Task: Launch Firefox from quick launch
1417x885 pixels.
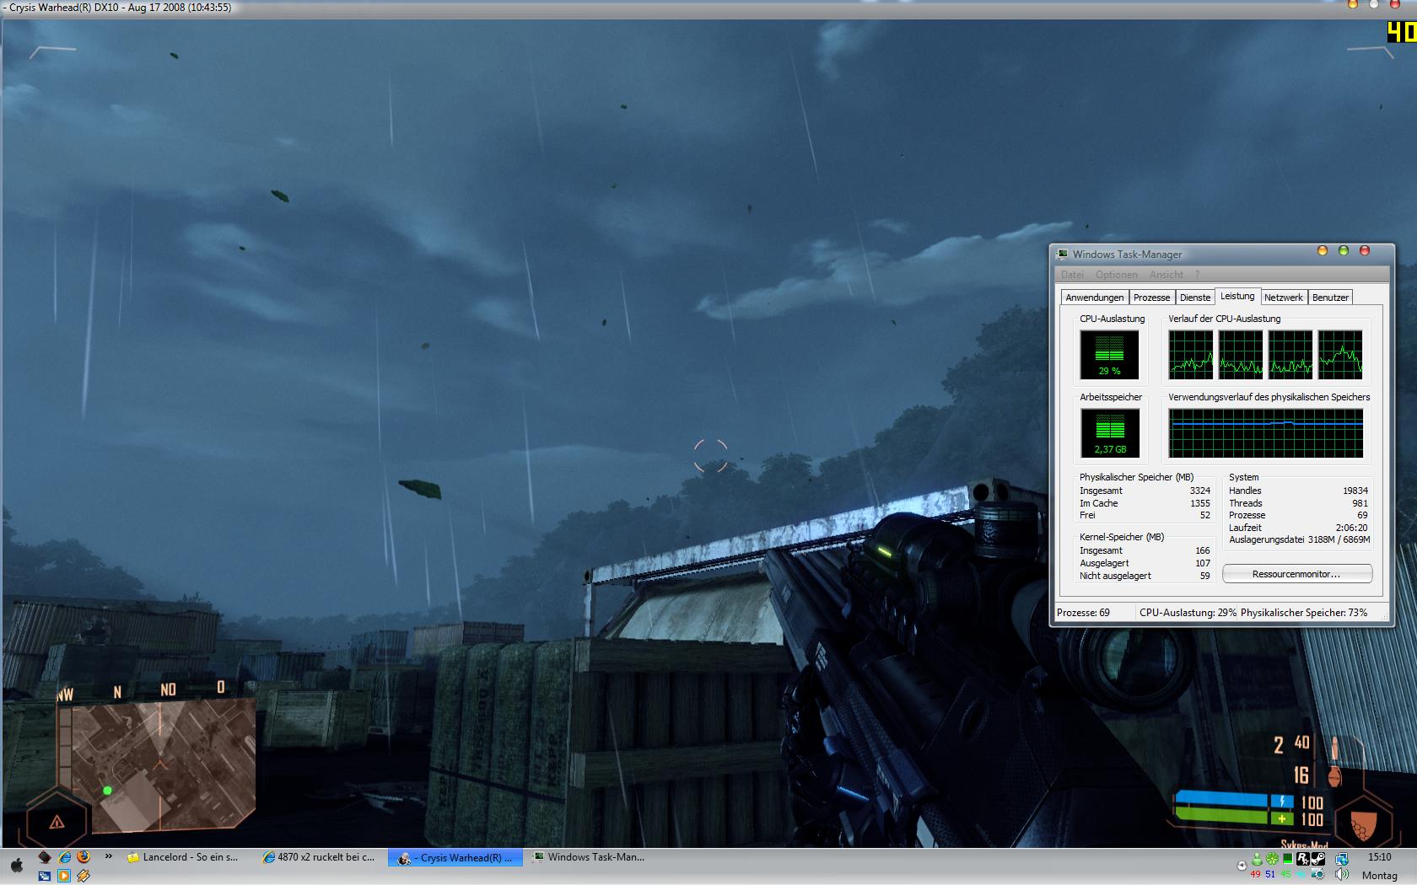Action: click(x=84, y=856)
